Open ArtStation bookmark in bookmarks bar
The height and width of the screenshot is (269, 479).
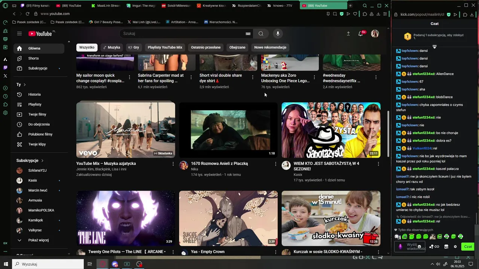click(x=181, y=22)
